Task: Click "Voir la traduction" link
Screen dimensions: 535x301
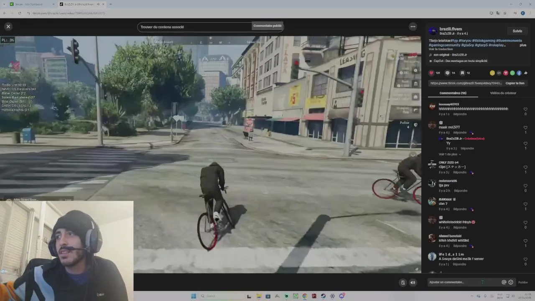Action: point(441,49)
